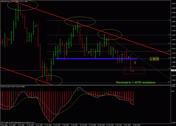The width and height of the screenshot is (176, 126).
Task: Click the 29 Dec 2008 date label
Action: coord(4,125)
